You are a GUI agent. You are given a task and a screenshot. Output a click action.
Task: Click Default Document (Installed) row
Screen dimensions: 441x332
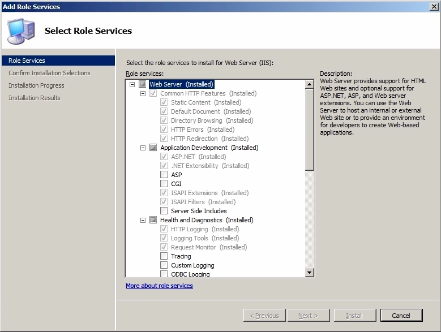tap(211, 111)
